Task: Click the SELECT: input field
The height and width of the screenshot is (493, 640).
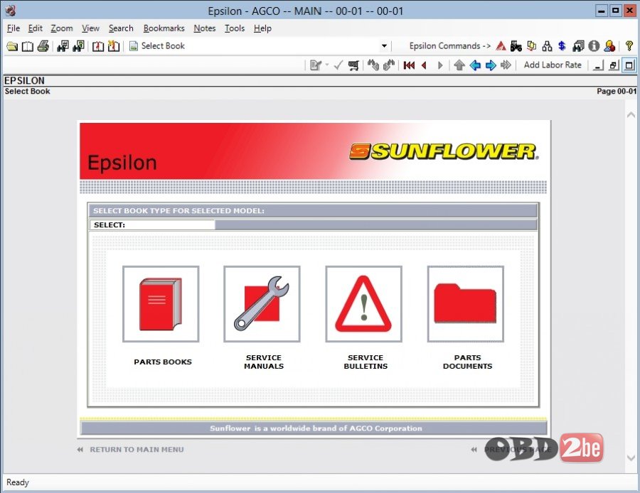Action: [152, 224]
